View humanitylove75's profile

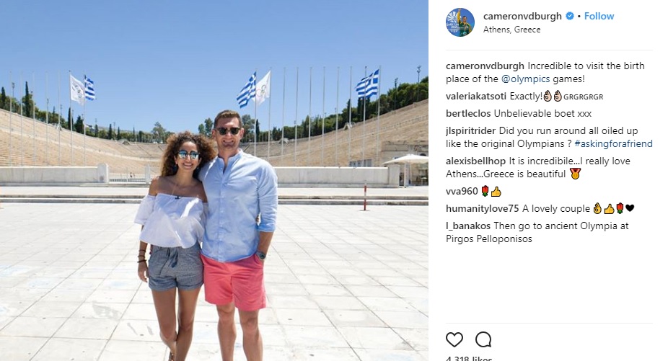pyautogui.click(x=483, y=208)
